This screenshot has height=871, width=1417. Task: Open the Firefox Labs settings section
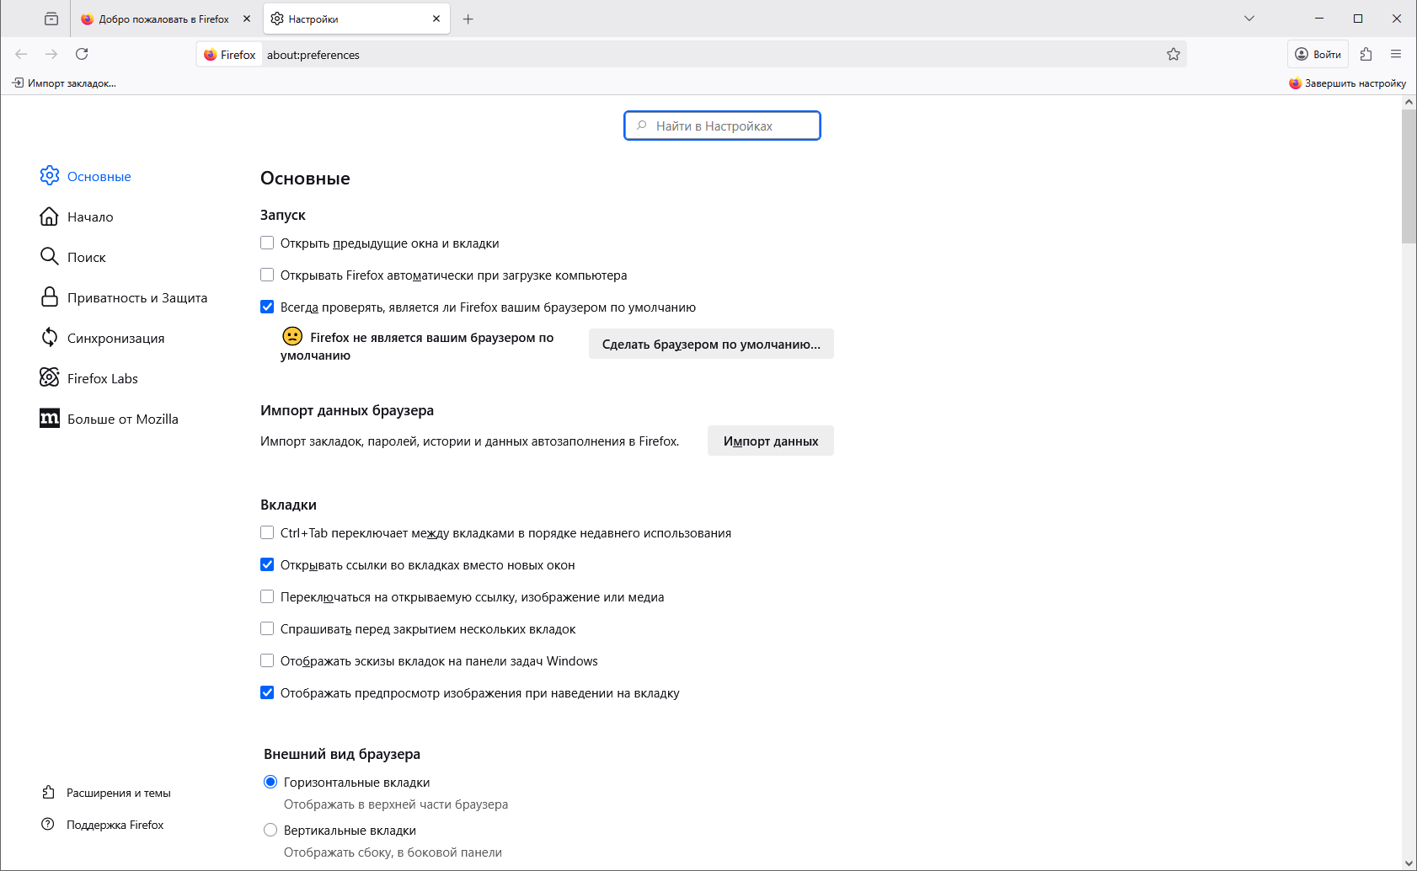click(102, 378)
